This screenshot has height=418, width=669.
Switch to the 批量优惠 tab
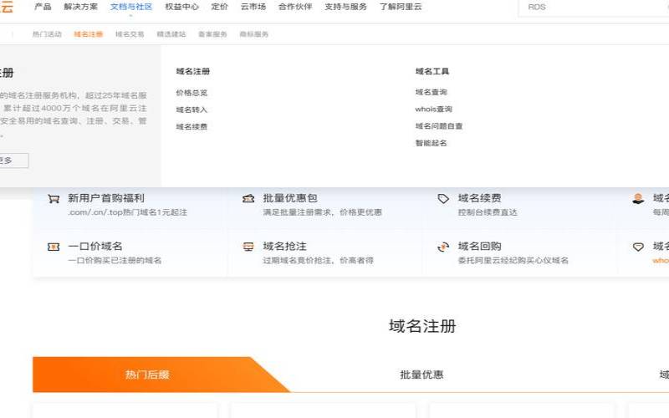421,375
